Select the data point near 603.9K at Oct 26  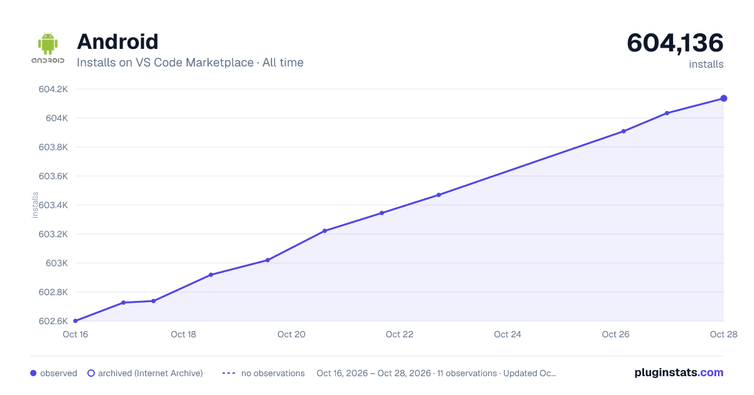(x=623, y=131)
